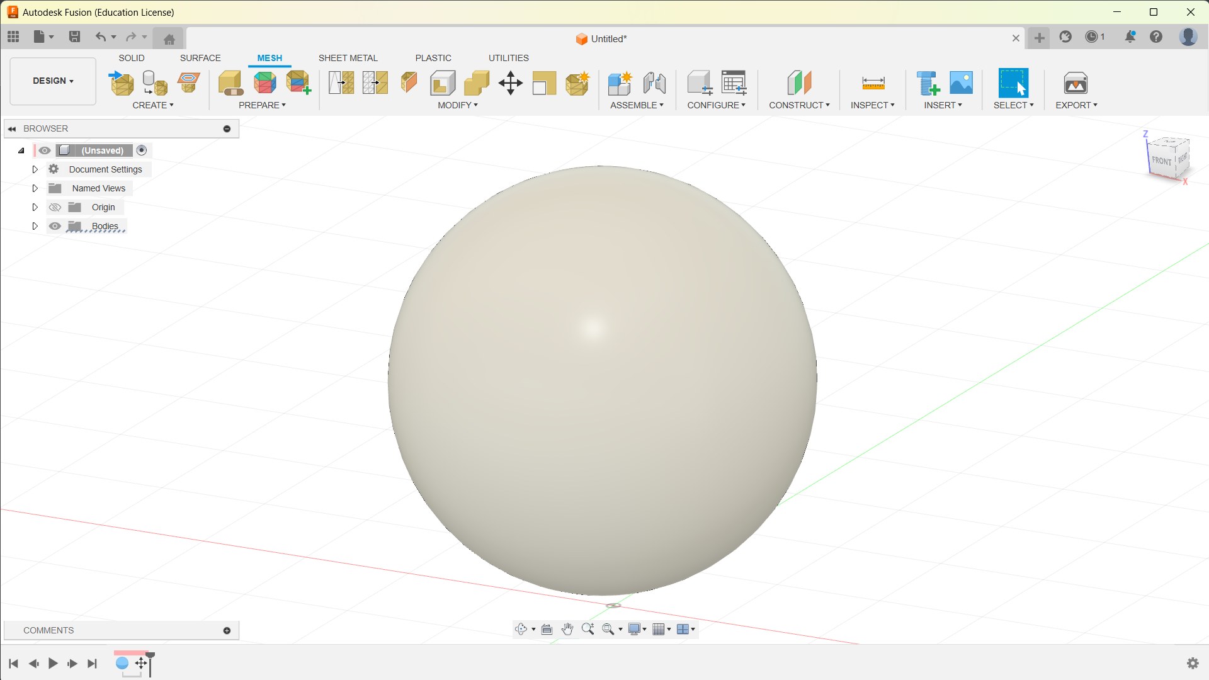This screenshot has width=1209, height=680.
Task: Open the SHEET METAL tab
Action: coord(348,58)
